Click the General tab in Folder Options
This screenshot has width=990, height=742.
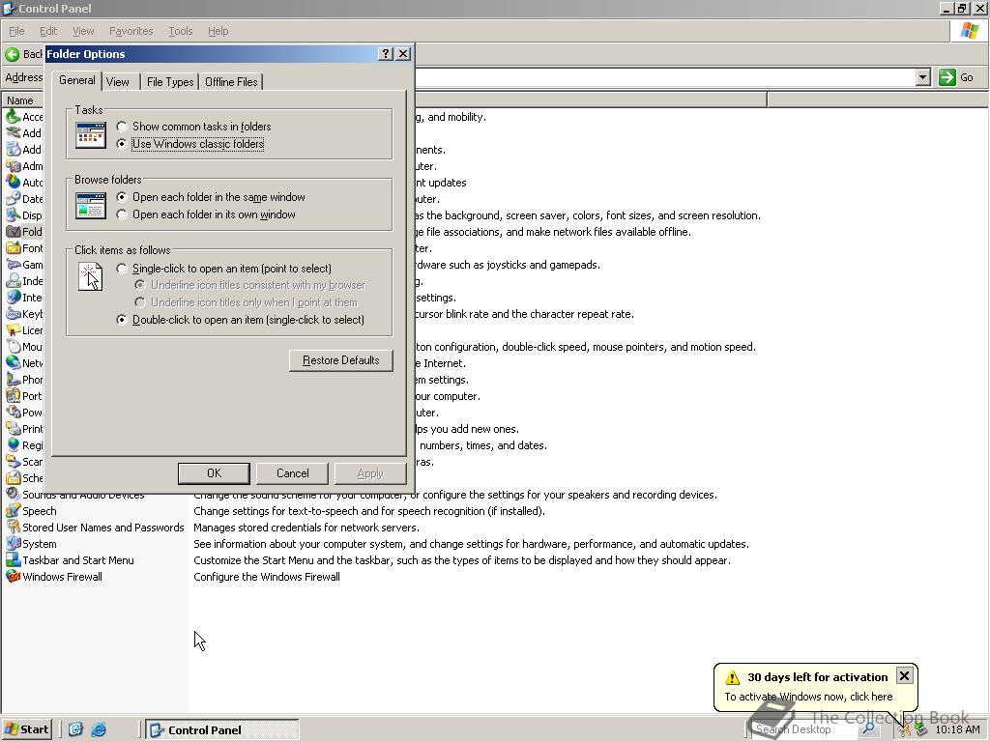pyautogui.click(x=77, y=80)
